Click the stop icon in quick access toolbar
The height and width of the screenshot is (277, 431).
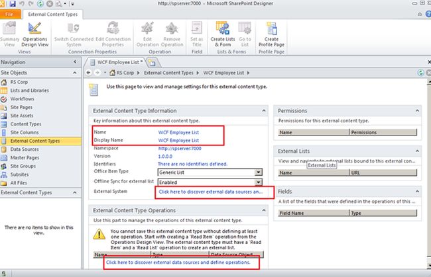coord(50,3)
